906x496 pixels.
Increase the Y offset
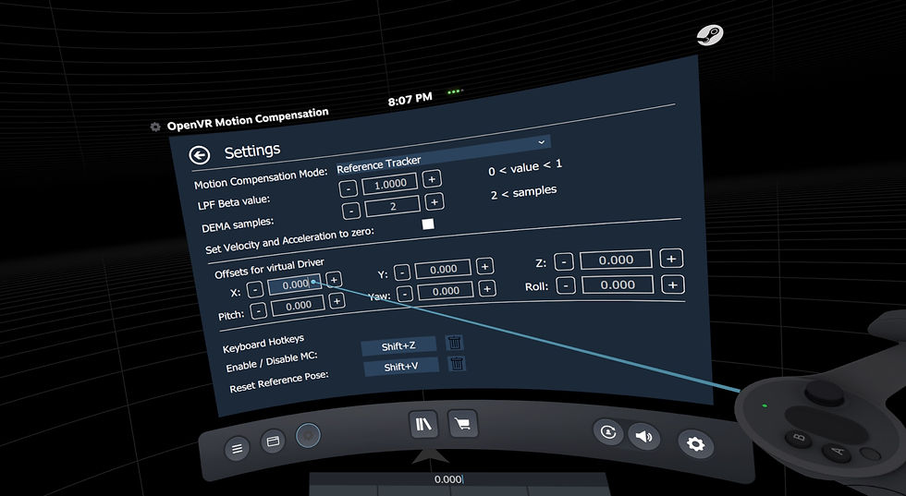click(484, 266)
